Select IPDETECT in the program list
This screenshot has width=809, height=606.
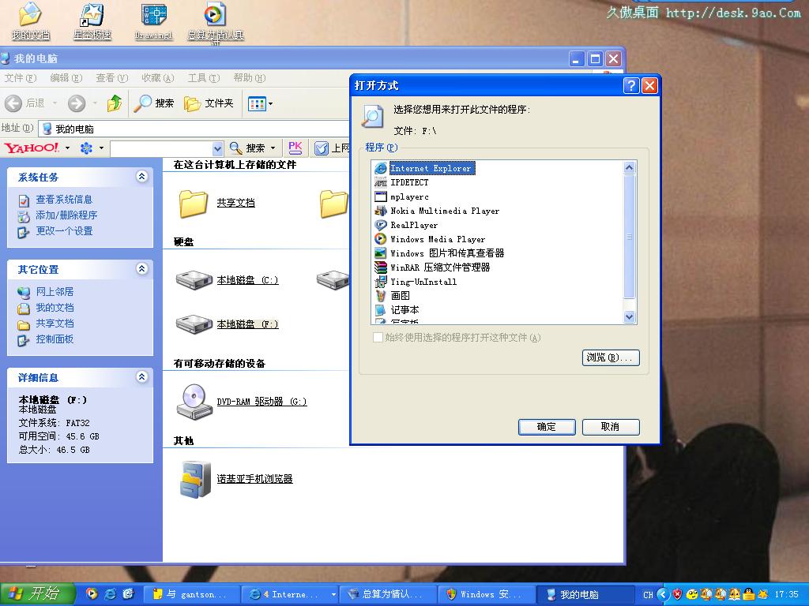click(409, 182)
